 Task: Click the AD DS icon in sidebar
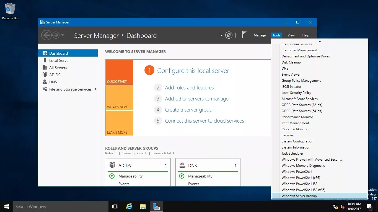coord(45,75)
